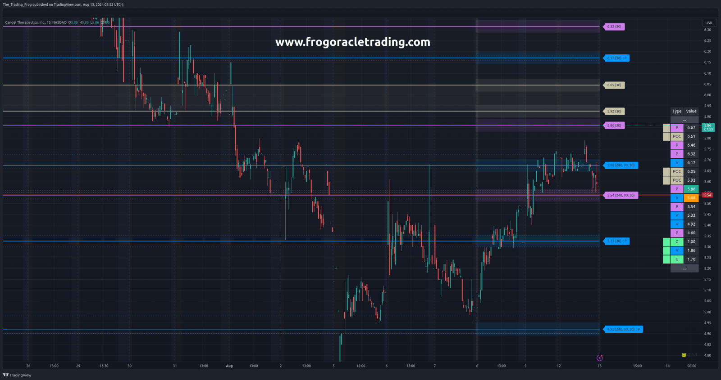Click the 6.46 value cell

691,145
